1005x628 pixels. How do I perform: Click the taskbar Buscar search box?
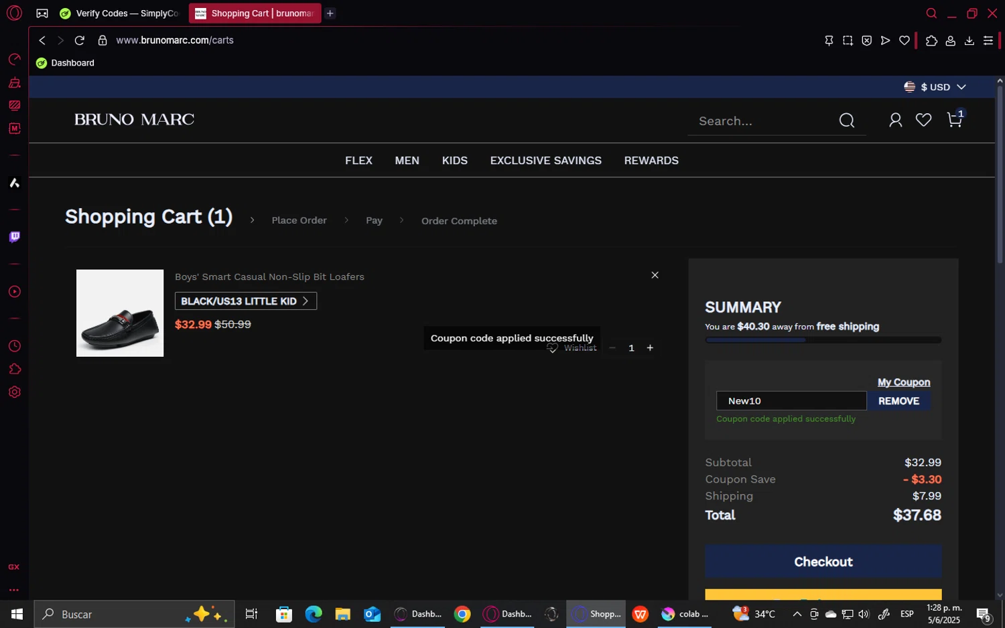(x=134, y=614)
